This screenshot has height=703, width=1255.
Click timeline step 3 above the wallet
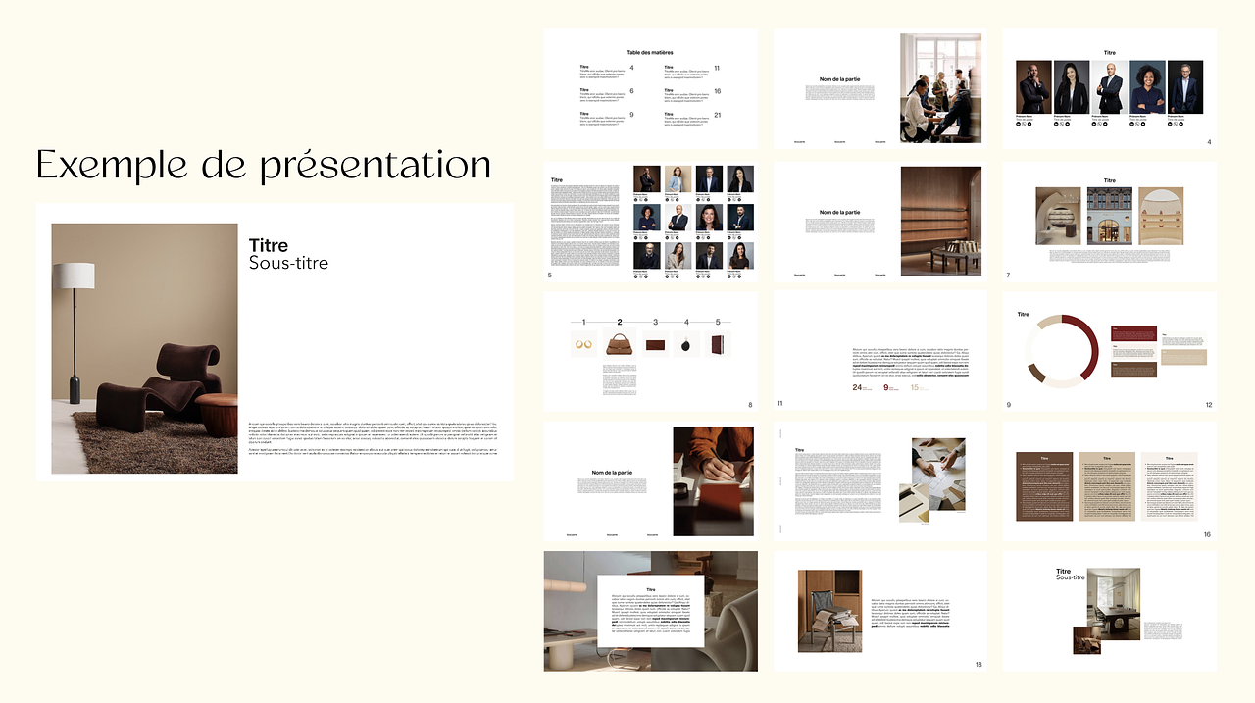tap(656, 322)
